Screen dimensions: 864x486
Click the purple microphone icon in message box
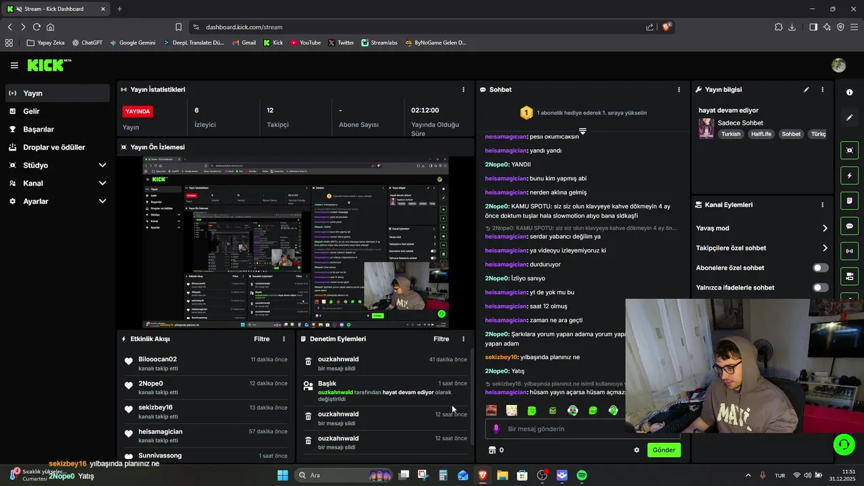click(496, 429)
